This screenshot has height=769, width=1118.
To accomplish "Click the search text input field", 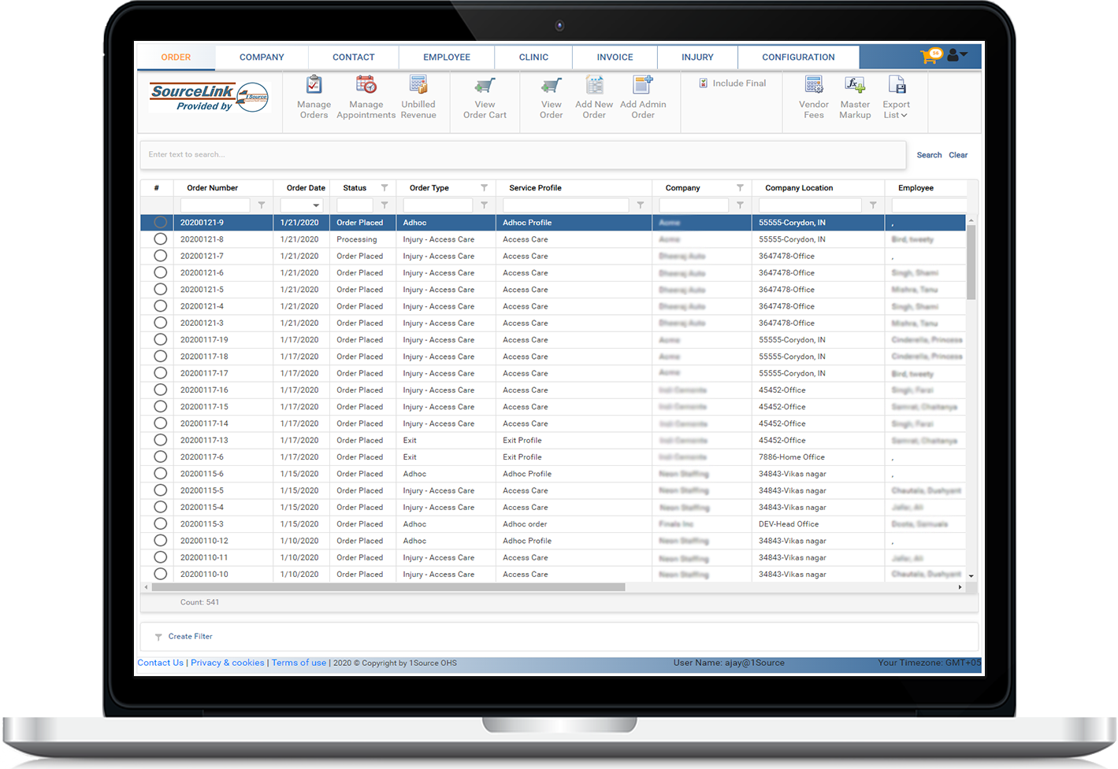I will point(522,155).
